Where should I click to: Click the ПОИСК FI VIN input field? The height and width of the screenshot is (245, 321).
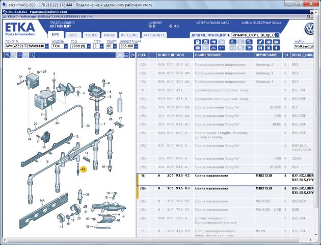click(25, 46)
